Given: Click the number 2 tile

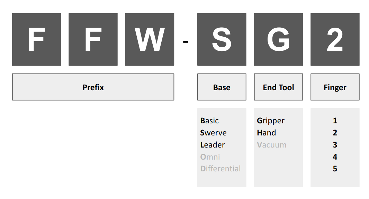Looking at the screenshot, I should [x=335, y=39].
